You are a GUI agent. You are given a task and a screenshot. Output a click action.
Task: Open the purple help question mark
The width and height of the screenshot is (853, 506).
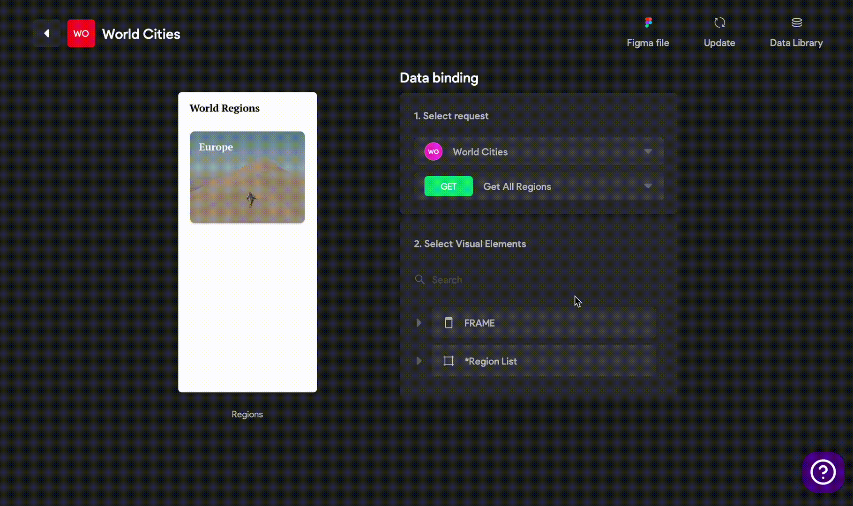823,472
